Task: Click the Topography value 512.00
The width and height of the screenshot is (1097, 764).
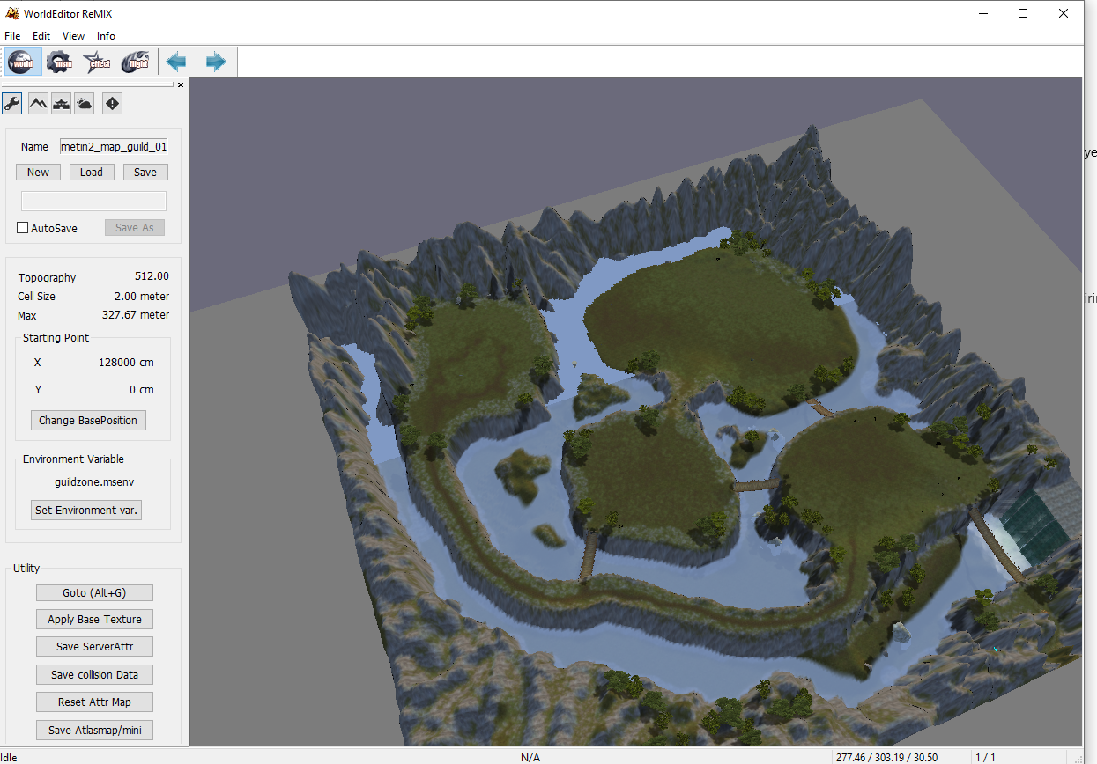Action: (x=152, y=277)
